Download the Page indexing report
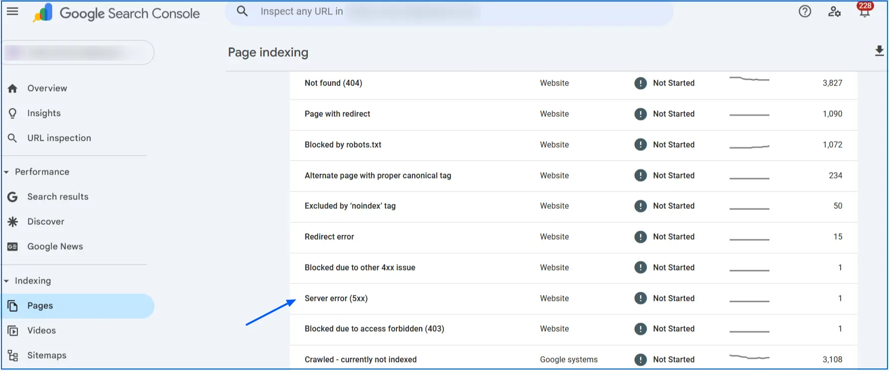 pos(879,51)
